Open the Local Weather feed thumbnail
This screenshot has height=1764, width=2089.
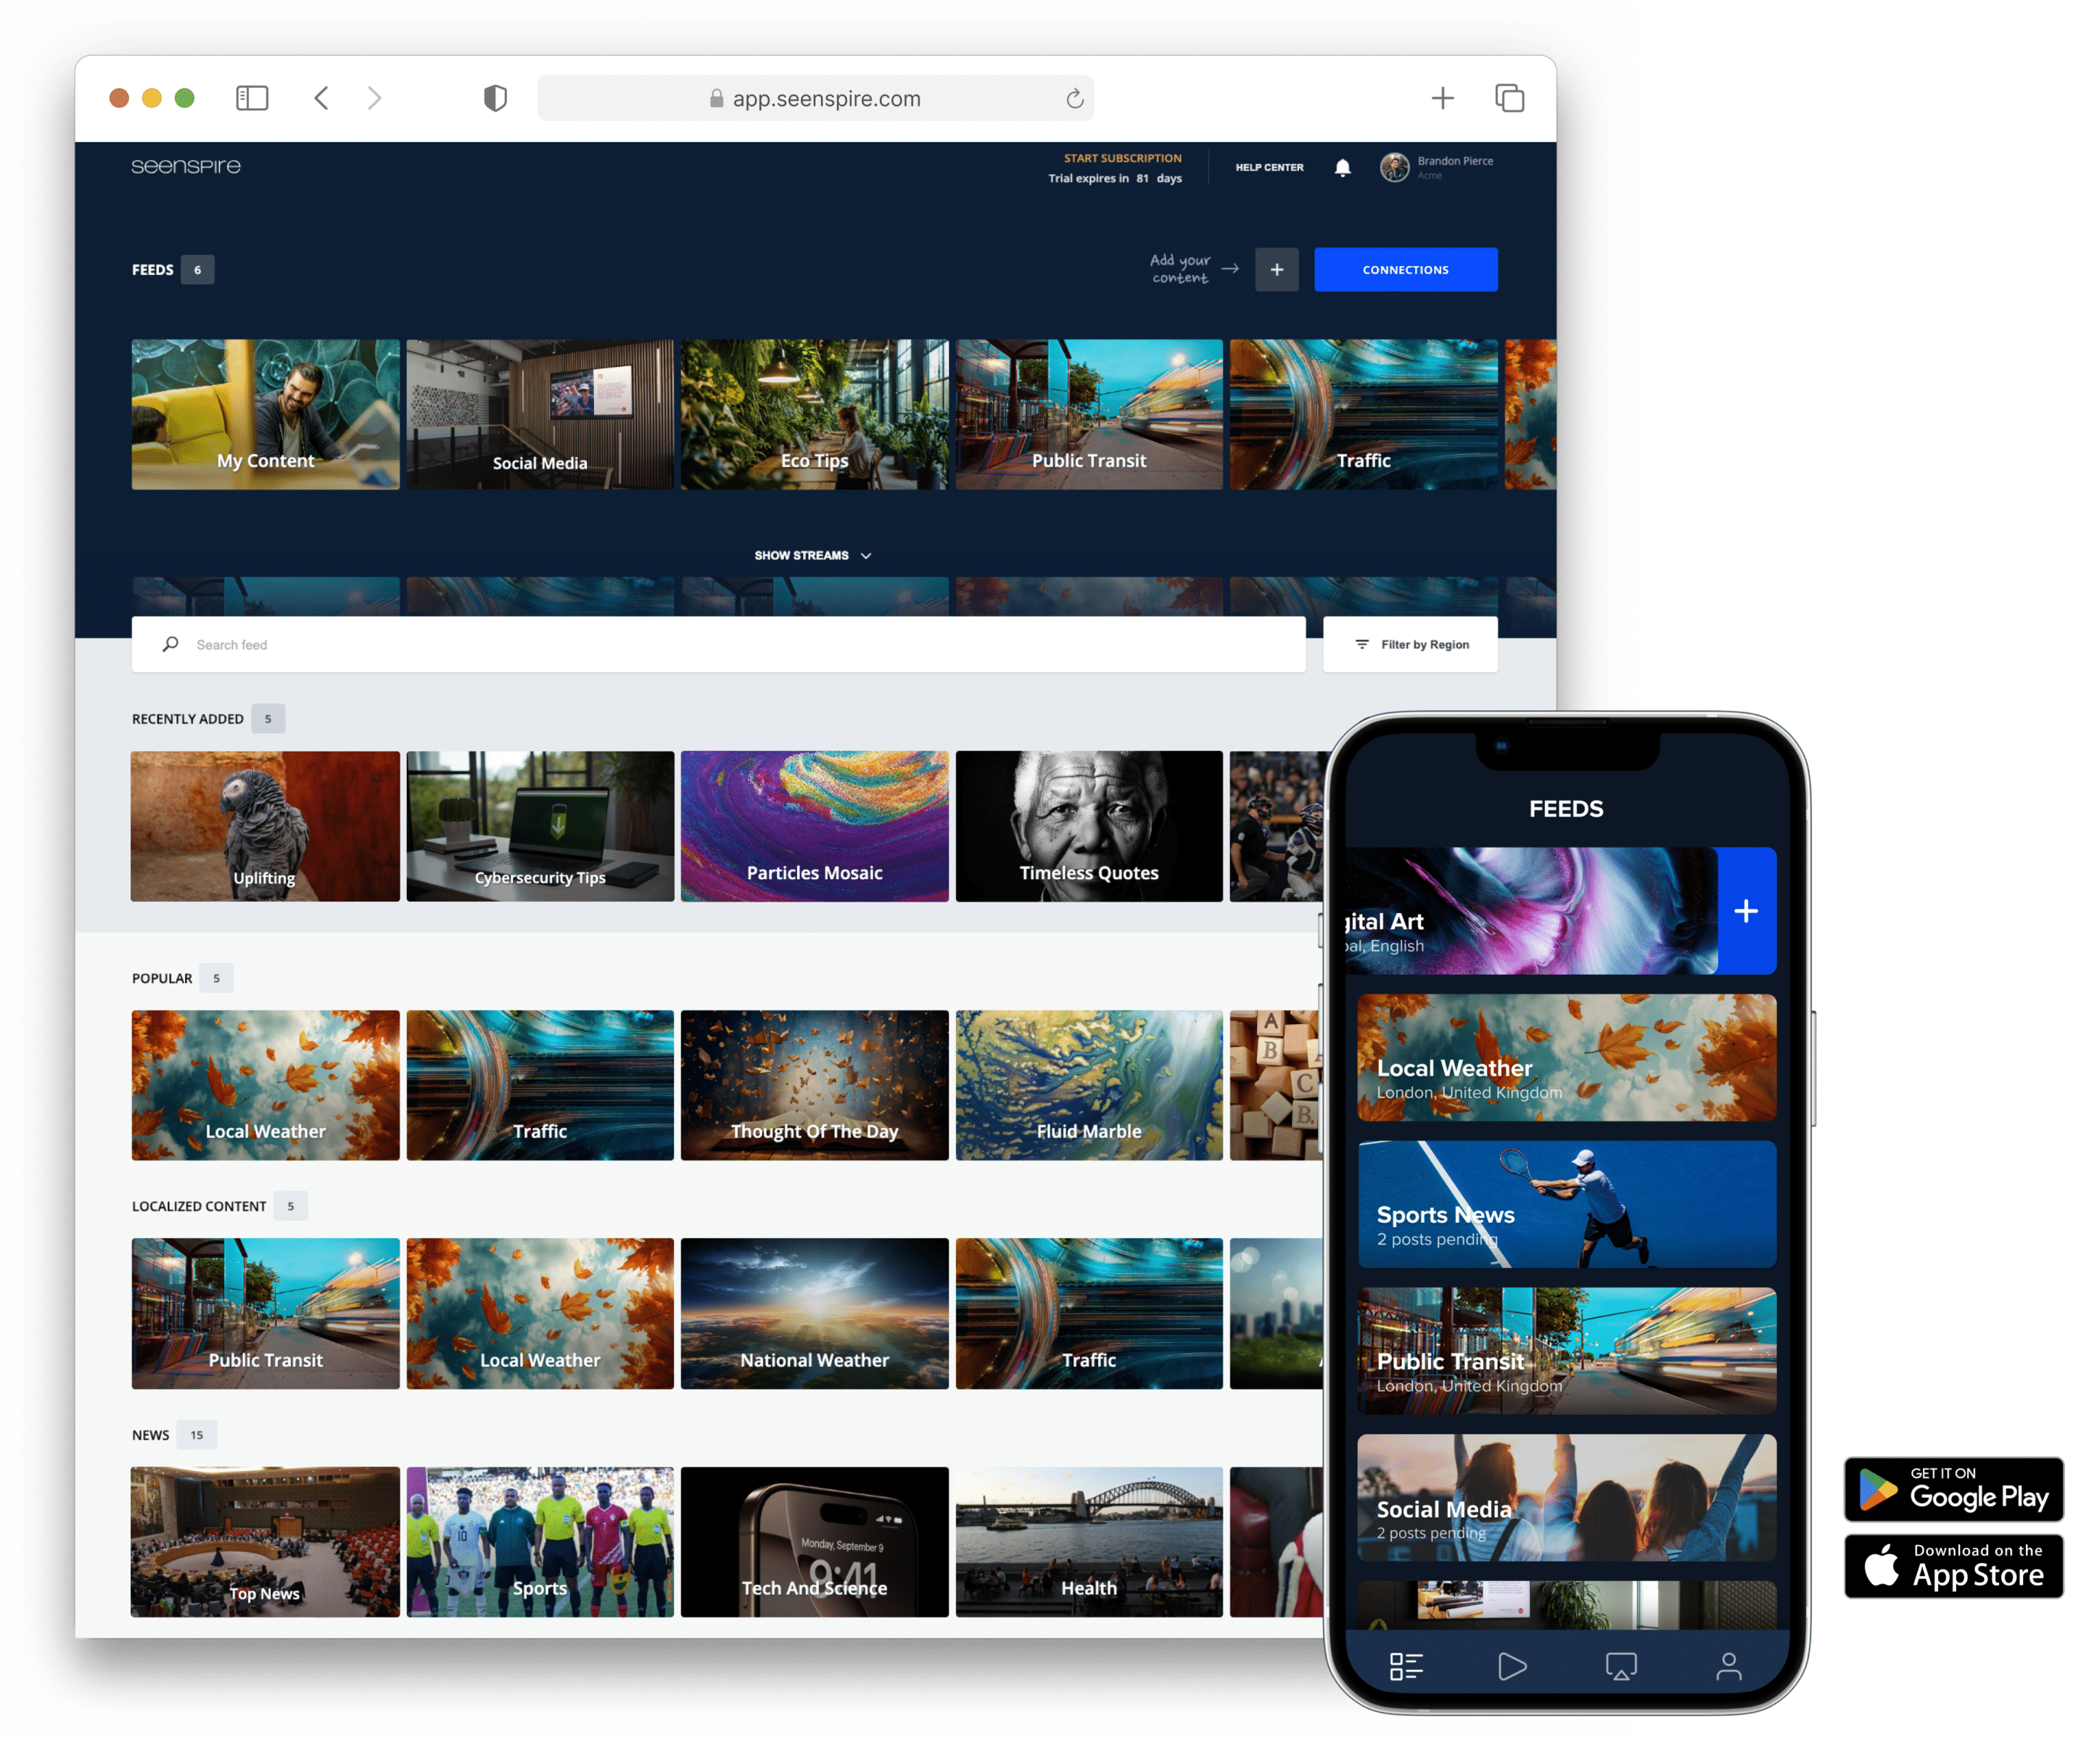click(x=264, y=1085)
